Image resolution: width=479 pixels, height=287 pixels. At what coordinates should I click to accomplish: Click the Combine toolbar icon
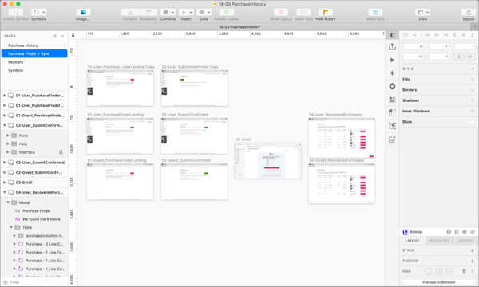pyautogui.click(x=168, y=12)
